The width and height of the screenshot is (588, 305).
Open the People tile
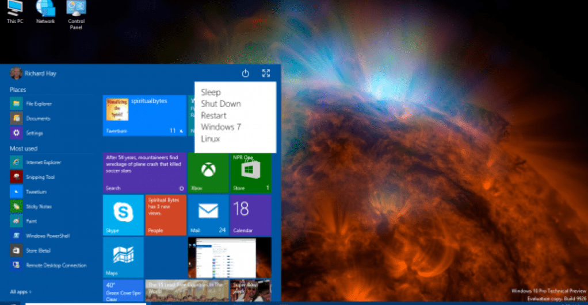point(166,215)
